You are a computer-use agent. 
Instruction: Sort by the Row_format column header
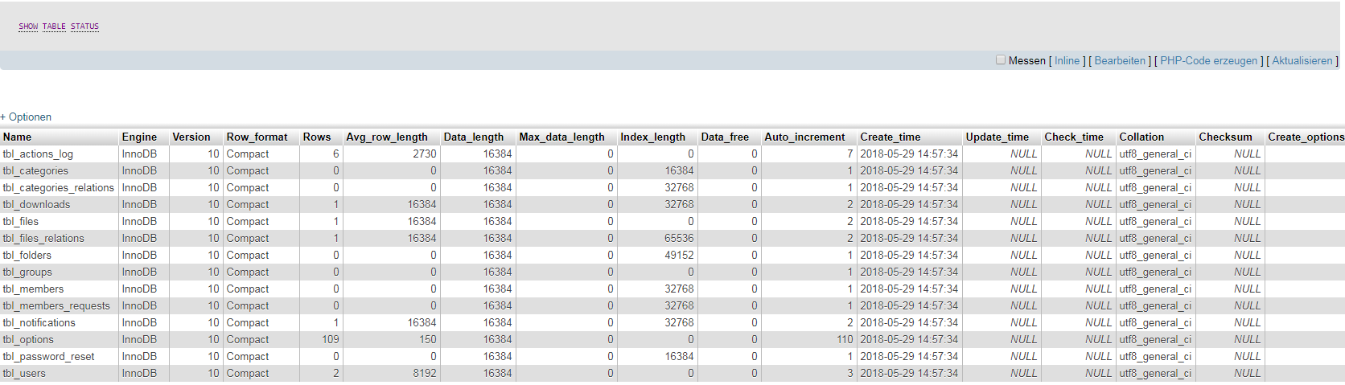(257, 137)
